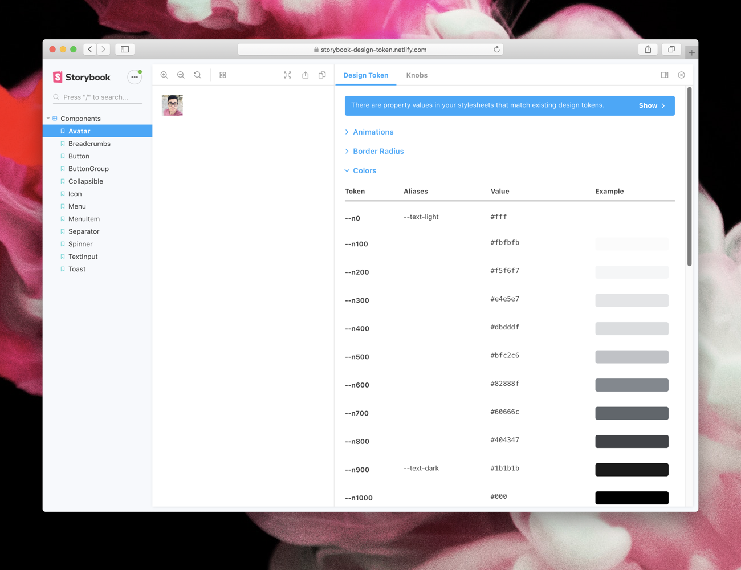
Task: Click the search magnifier icon in sidebar
Action: tap(56, 97)
